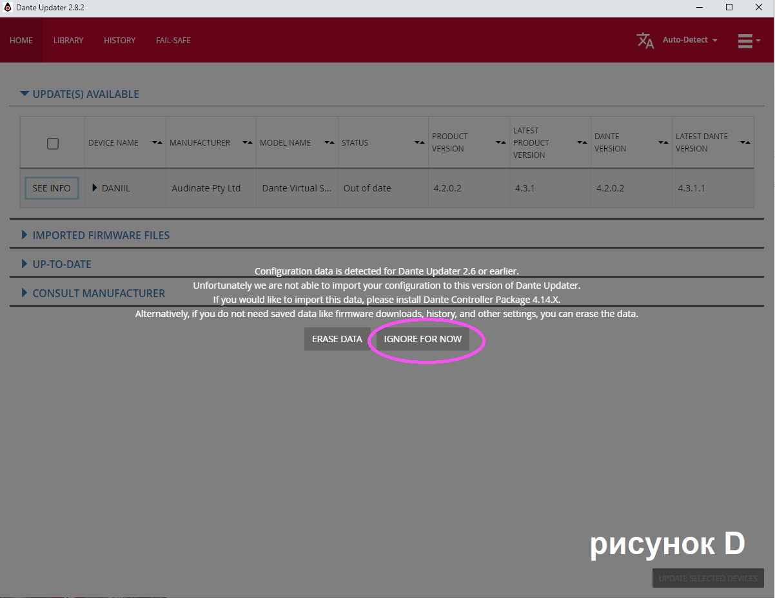Click sort arrows on Device Name column
This screenshot has height=598, width=775.
point(157,142)
